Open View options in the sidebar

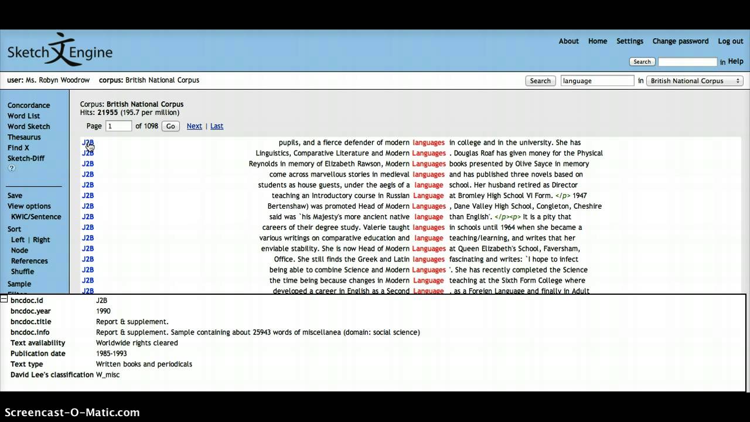[29, 206]
